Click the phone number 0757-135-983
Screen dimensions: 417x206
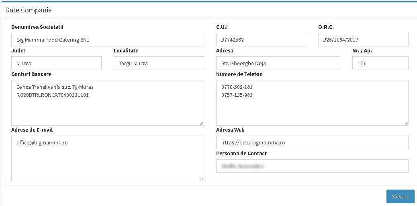(237, 95)
